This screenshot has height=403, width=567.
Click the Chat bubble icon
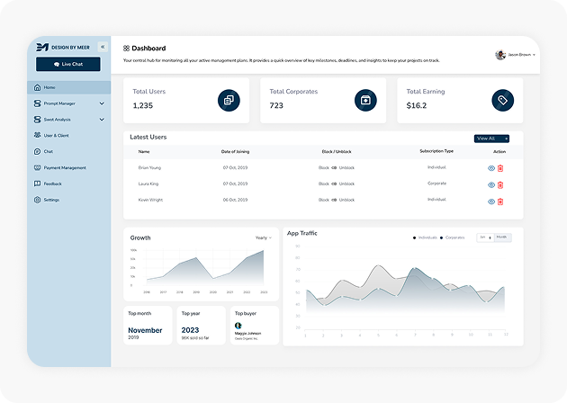pos(37,151)
